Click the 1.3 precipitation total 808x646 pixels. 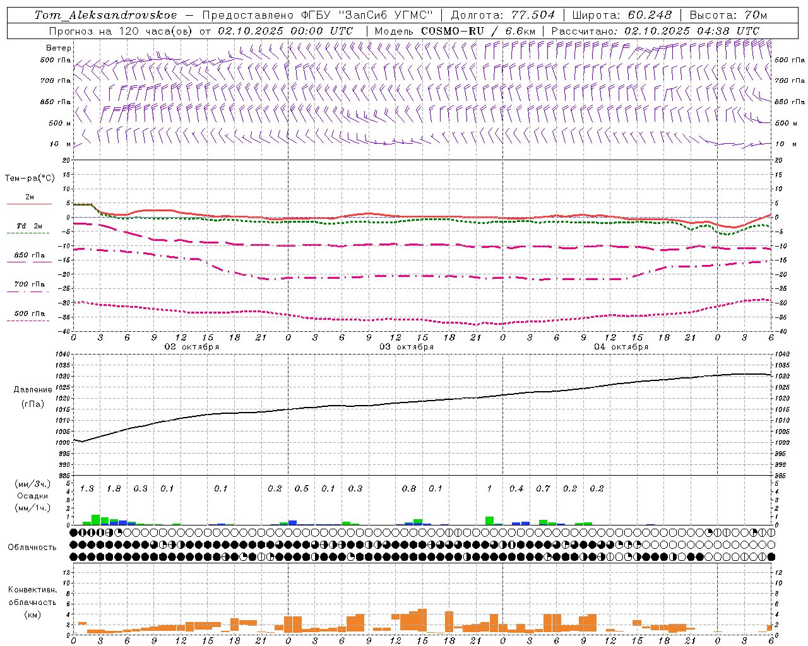point(86,489)
